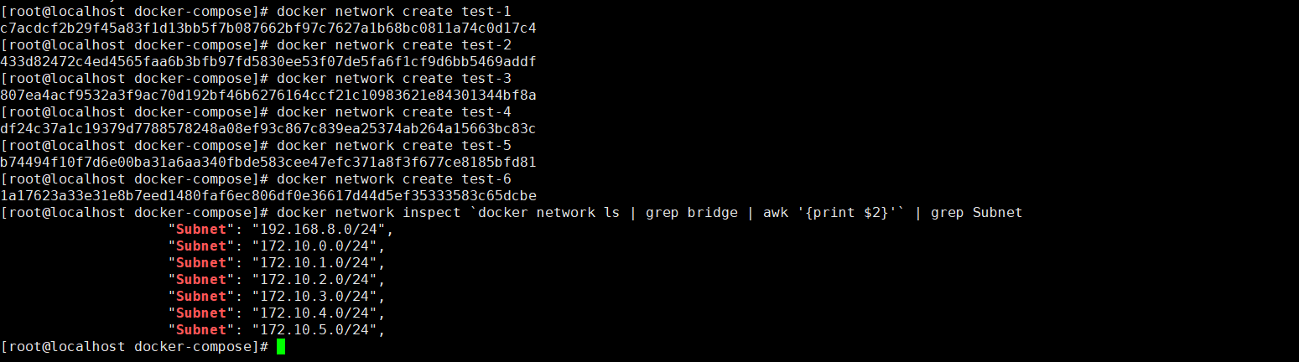
Task: Click the green terminal cursor block
Action: click(x=281, y=347)
